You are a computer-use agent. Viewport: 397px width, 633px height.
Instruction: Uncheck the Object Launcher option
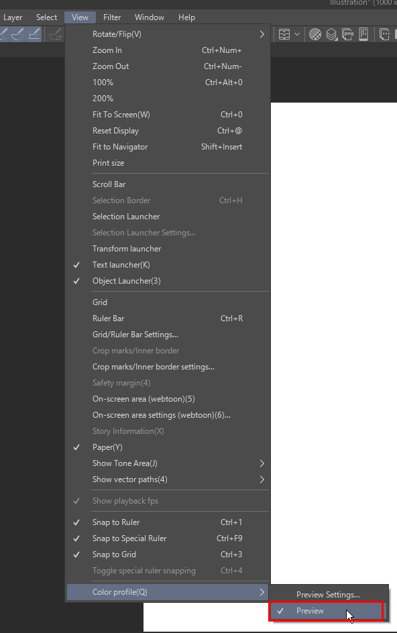(x=168, y=281)
